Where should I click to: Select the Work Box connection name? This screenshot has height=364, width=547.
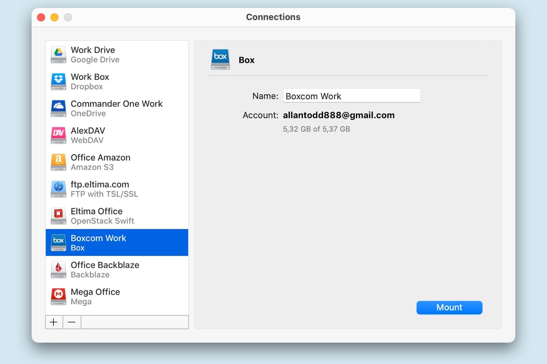pos(90,77)
